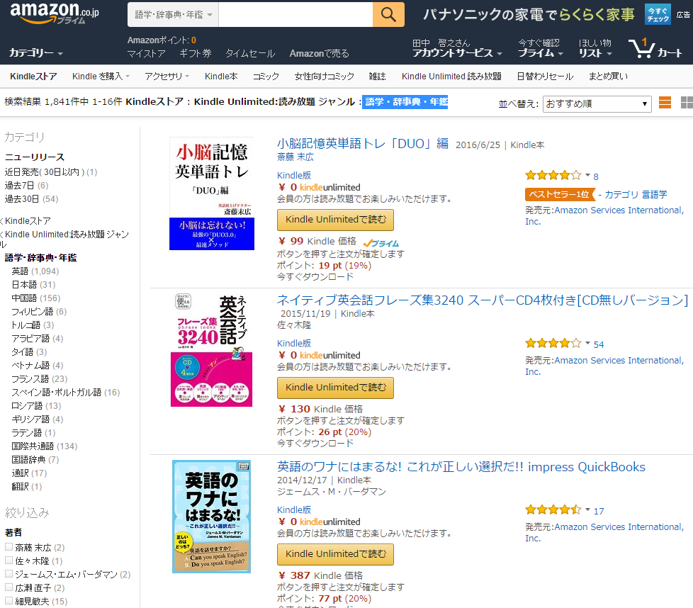
Task: Switch to list view layout icon
Action: 665,103
